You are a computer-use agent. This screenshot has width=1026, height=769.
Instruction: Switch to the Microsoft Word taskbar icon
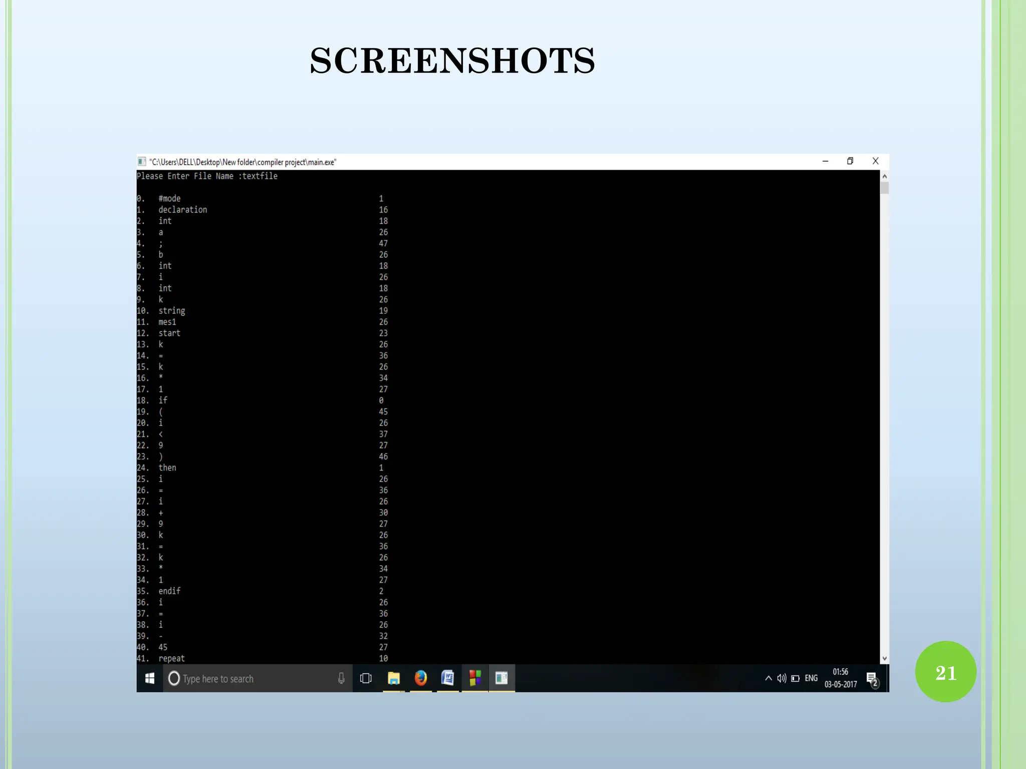tap(447, 678)
